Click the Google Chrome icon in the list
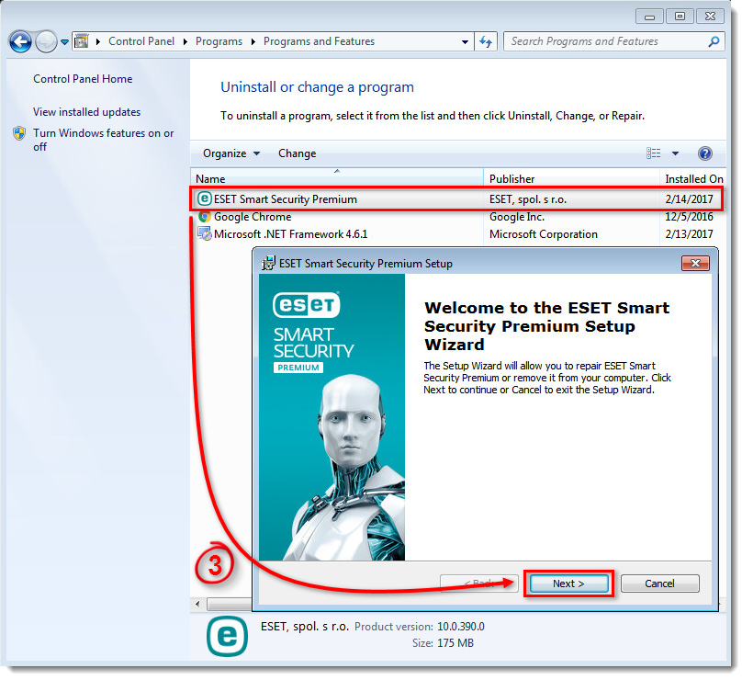742x680 pixels. pos(205,217)
